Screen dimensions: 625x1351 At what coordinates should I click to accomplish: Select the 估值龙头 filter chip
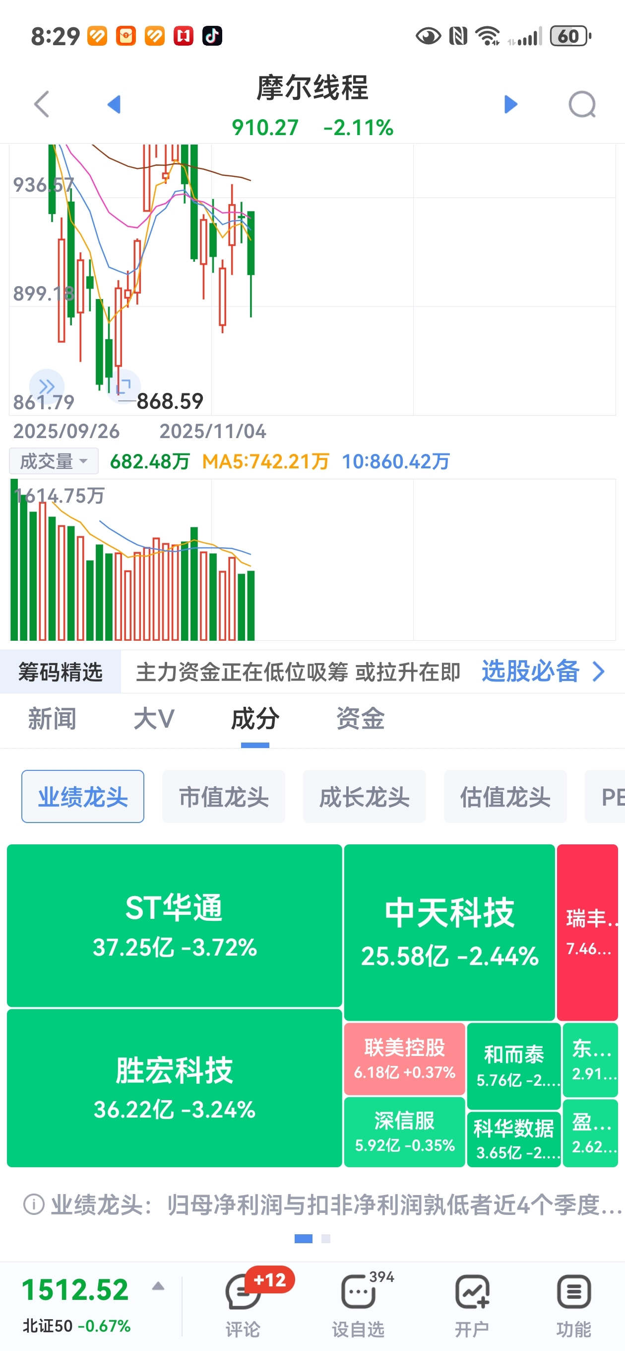pos(505,796)
